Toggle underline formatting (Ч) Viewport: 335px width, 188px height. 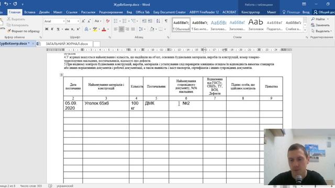click(x=58, y=29)
